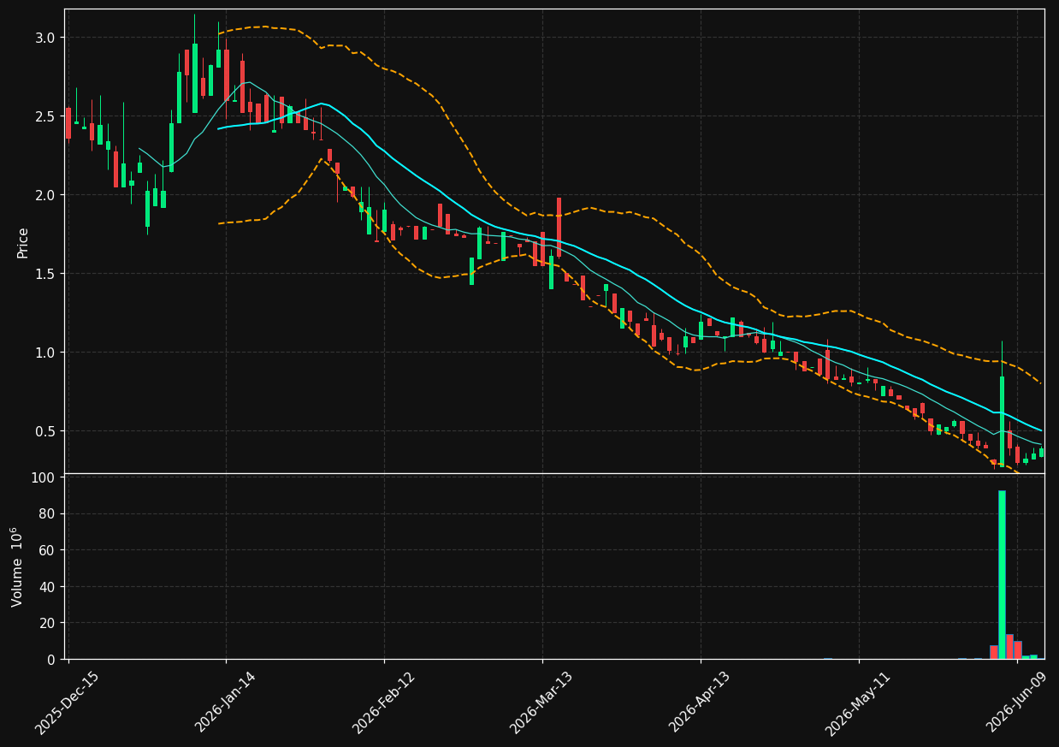Image resolution: width=1059 pixels, height=747 pixels.
Task: Click the 2025-Dec-15 date label
Action: coord(68,703)
